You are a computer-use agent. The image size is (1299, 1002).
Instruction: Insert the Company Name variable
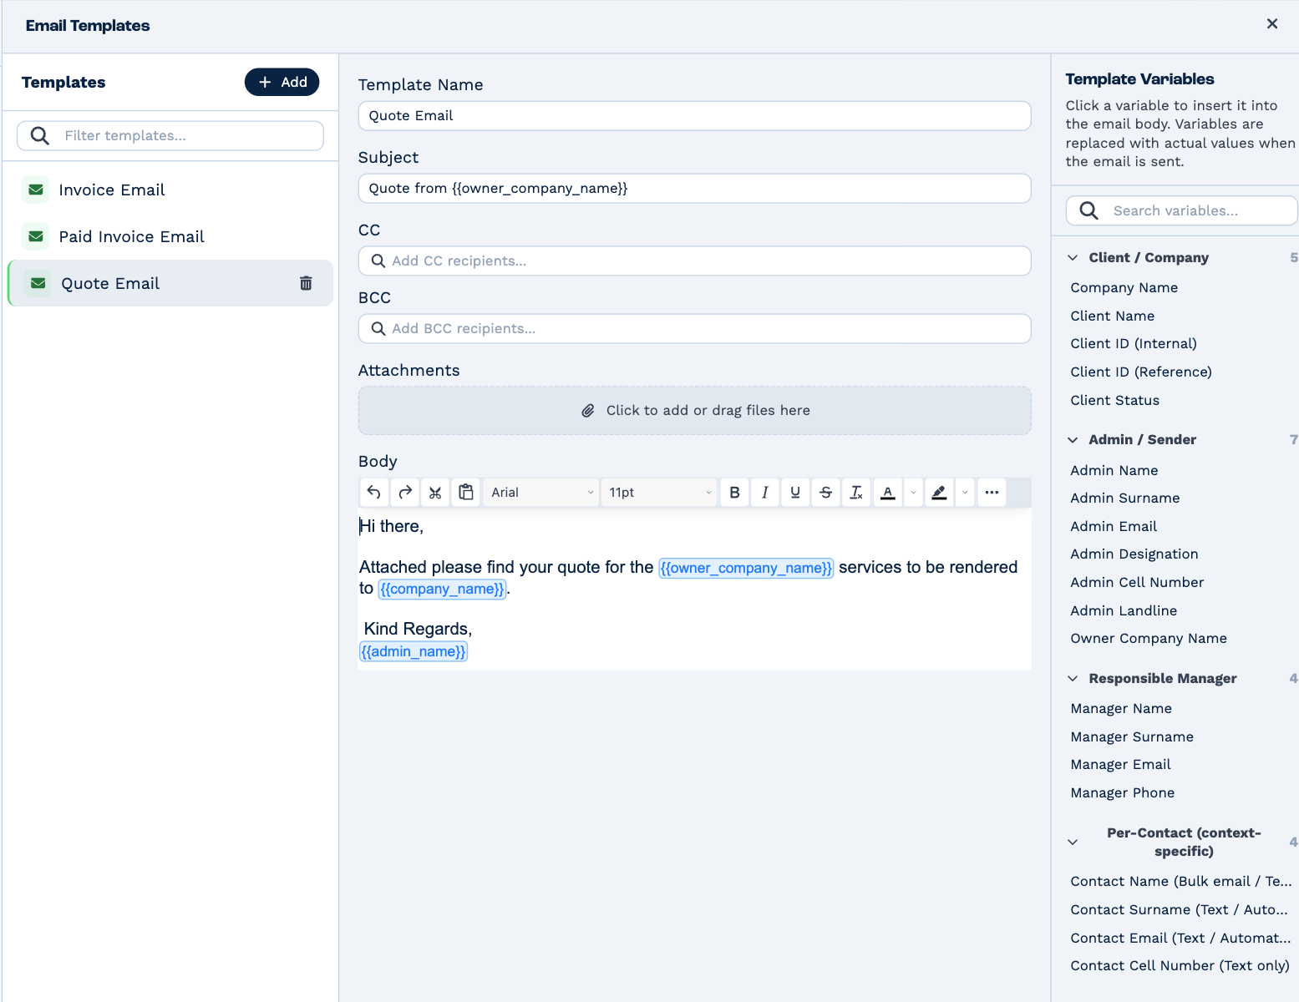tap(1124, 287)
